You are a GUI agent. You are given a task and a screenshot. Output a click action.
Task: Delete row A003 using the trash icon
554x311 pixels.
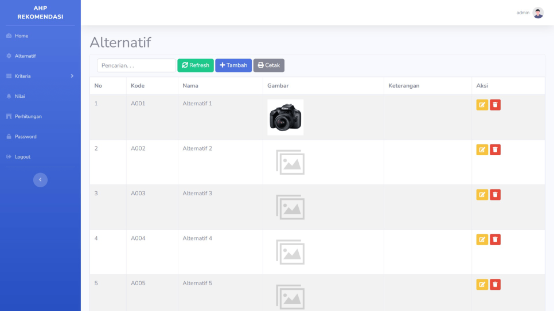(495, 195)
